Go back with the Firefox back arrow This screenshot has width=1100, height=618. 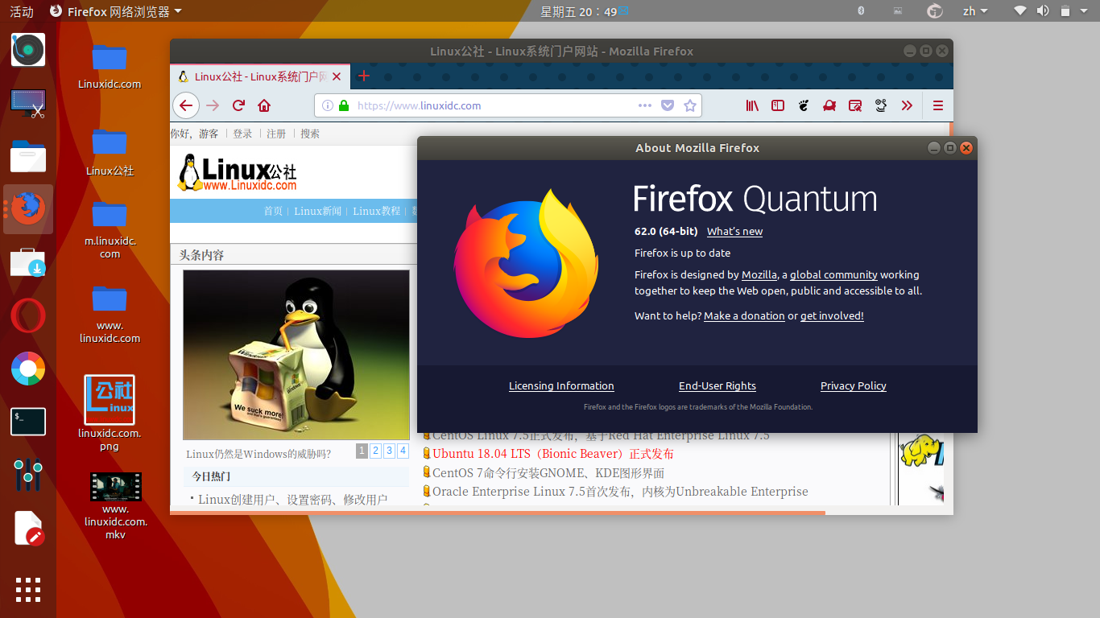pos(186,105)
